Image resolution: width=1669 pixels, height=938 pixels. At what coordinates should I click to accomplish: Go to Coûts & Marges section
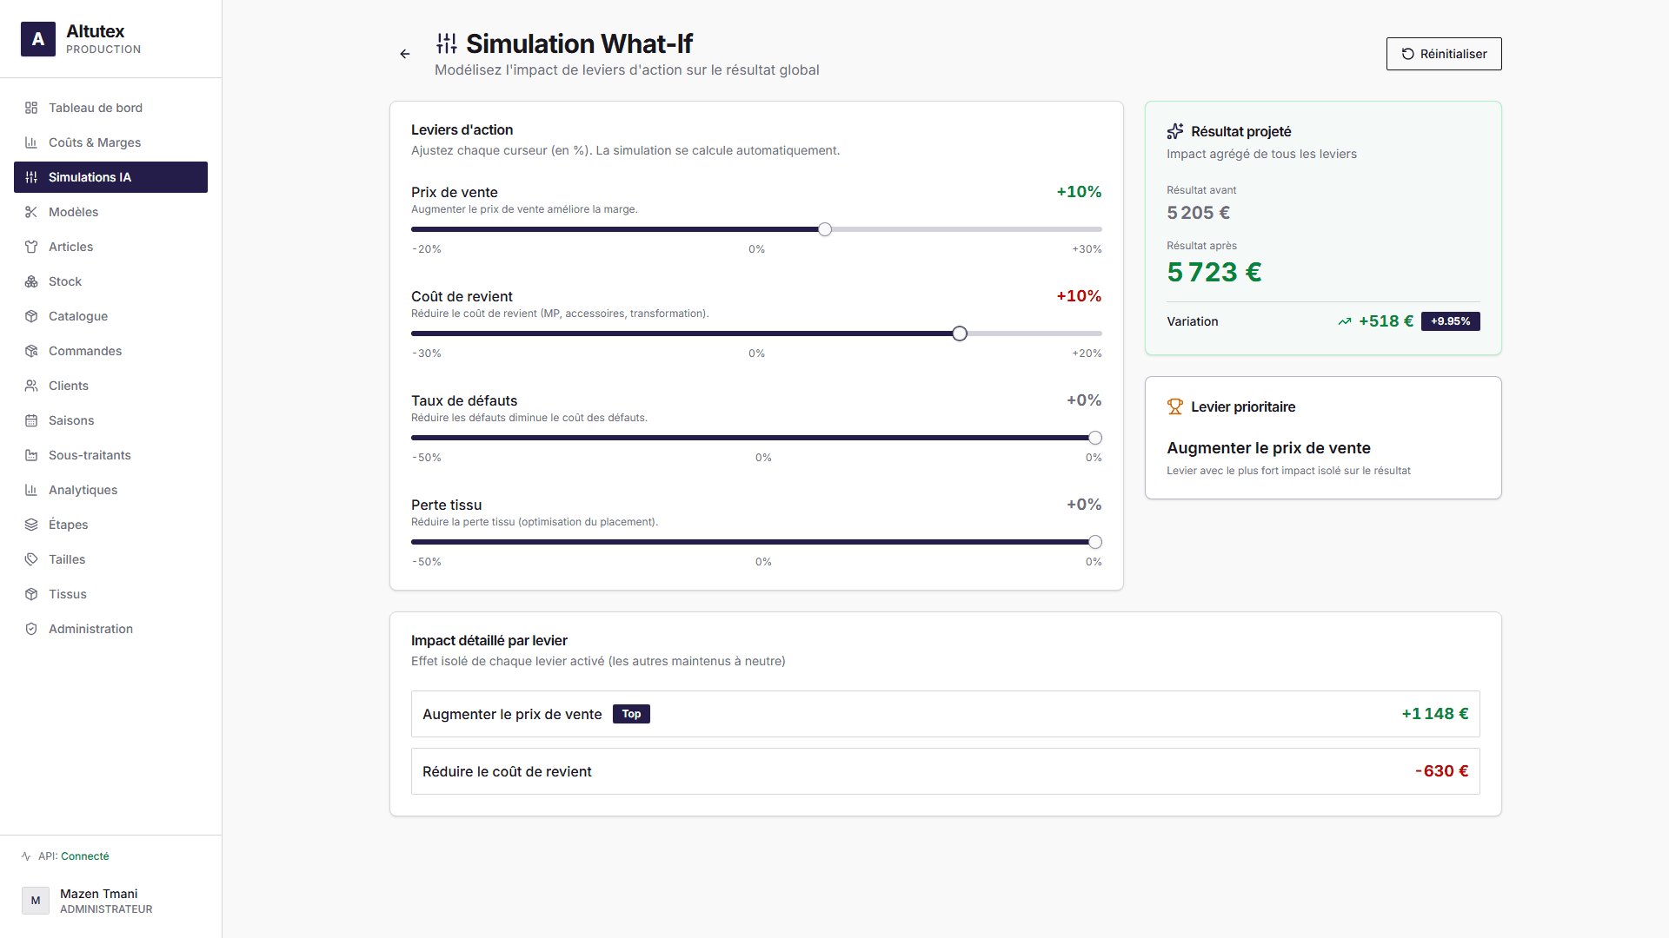click(110, 142)
